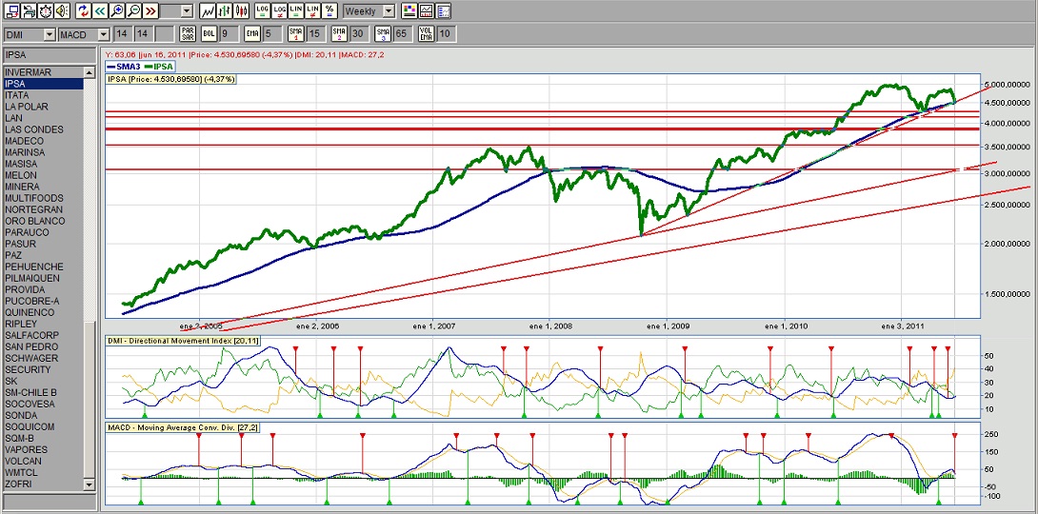
Task: Open the color palette settings icon
Action: click(409, 11)
